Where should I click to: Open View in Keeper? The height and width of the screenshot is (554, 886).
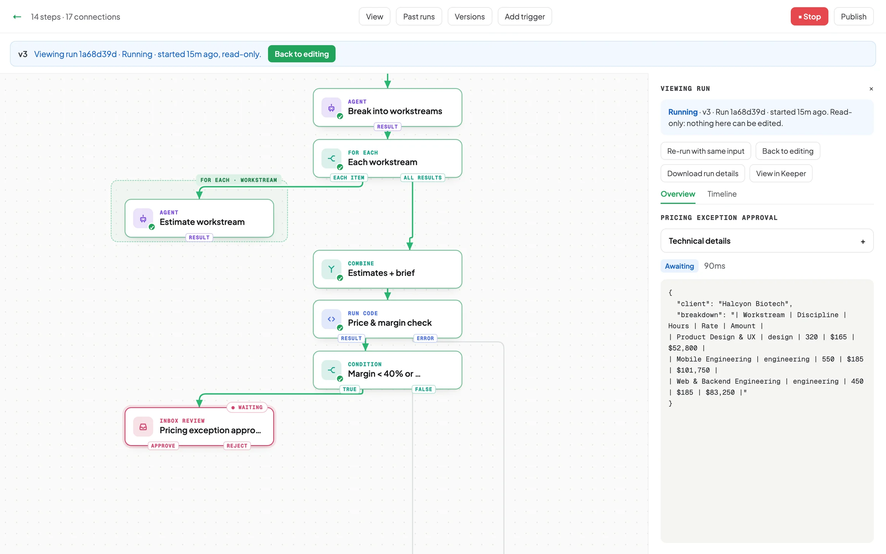(x=781, y=173)
